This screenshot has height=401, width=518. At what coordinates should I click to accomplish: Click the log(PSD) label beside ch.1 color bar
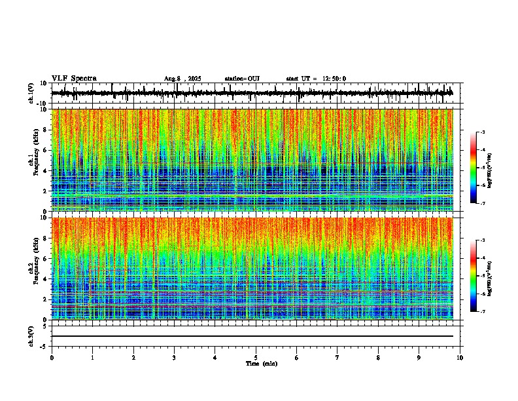[490, 171]
